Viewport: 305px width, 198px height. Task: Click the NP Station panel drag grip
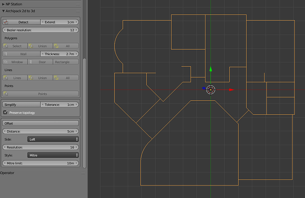(78, 4)
